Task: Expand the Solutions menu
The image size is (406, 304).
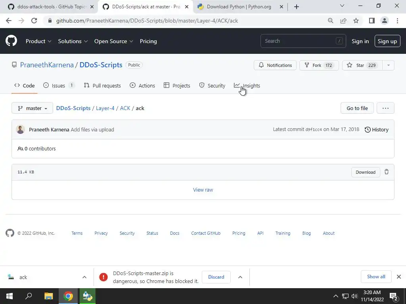Action: pyautogui.click(x=73, y=41)
